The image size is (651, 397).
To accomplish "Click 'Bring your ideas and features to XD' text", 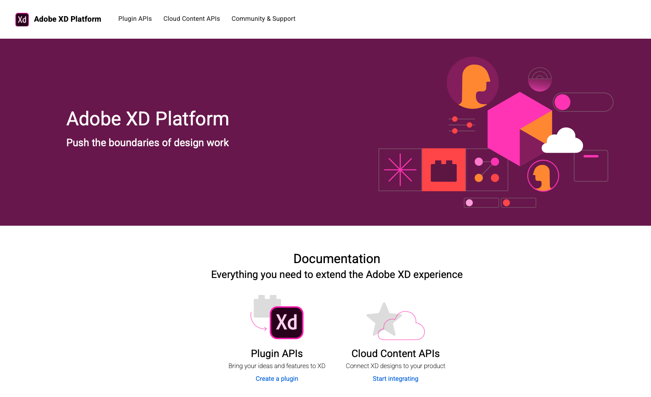I will [x=277, y=366].
